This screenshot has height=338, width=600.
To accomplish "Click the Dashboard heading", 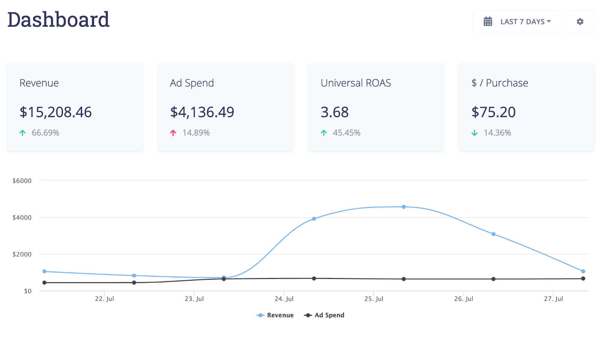I will 58,20.
